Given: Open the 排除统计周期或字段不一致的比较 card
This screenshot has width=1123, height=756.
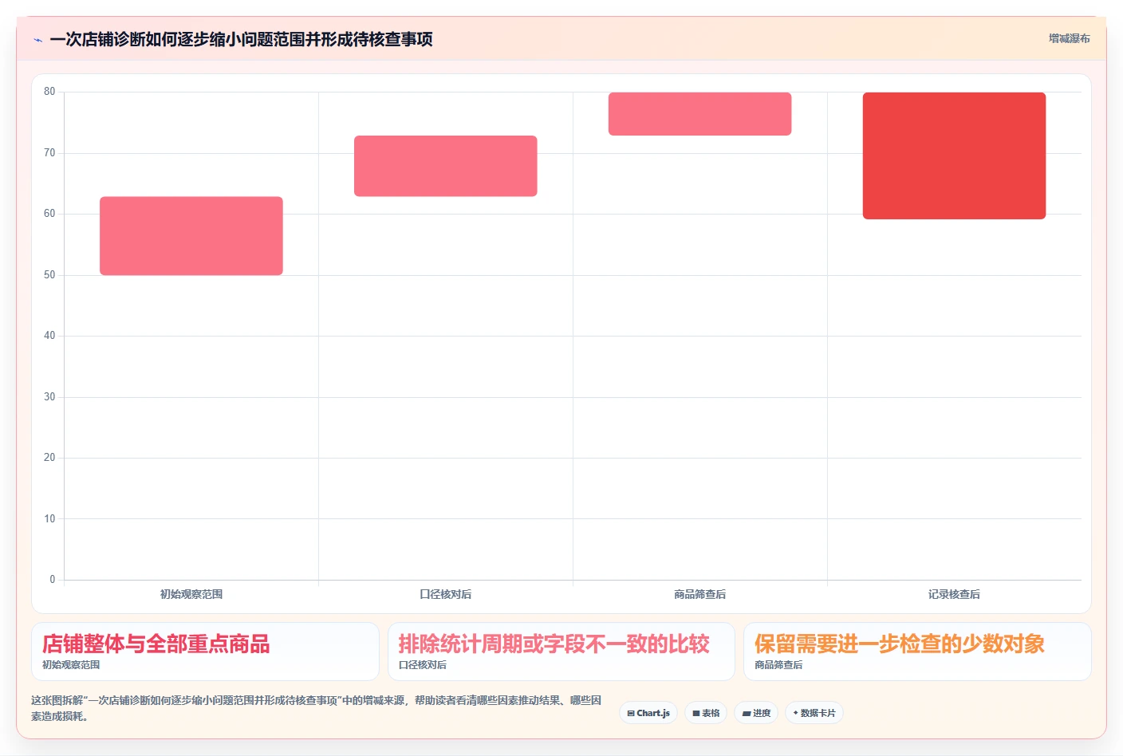Looking at the screenshot, I should pos(561,652).
